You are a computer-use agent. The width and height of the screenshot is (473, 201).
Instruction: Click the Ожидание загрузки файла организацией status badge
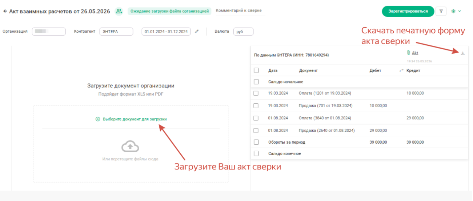[x=169, y=11]
